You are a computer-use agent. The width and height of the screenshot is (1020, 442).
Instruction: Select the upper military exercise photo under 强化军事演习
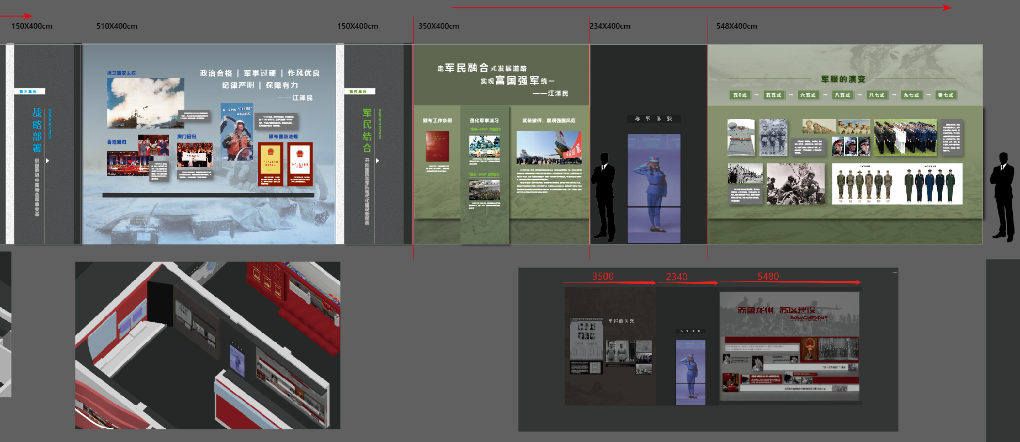point(485,146)
